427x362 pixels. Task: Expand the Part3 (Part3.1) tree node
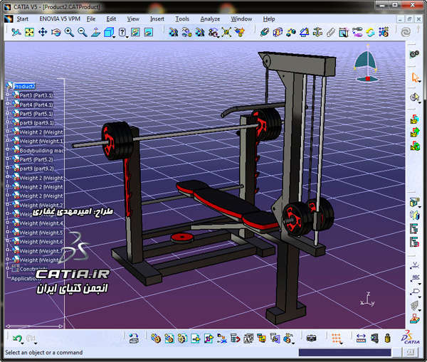click(7, 95)
